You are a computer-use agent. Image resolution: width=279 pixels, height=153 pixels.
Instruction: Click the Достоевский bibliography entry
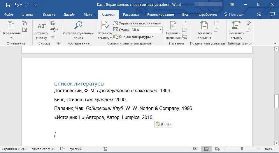click(113, 91)
